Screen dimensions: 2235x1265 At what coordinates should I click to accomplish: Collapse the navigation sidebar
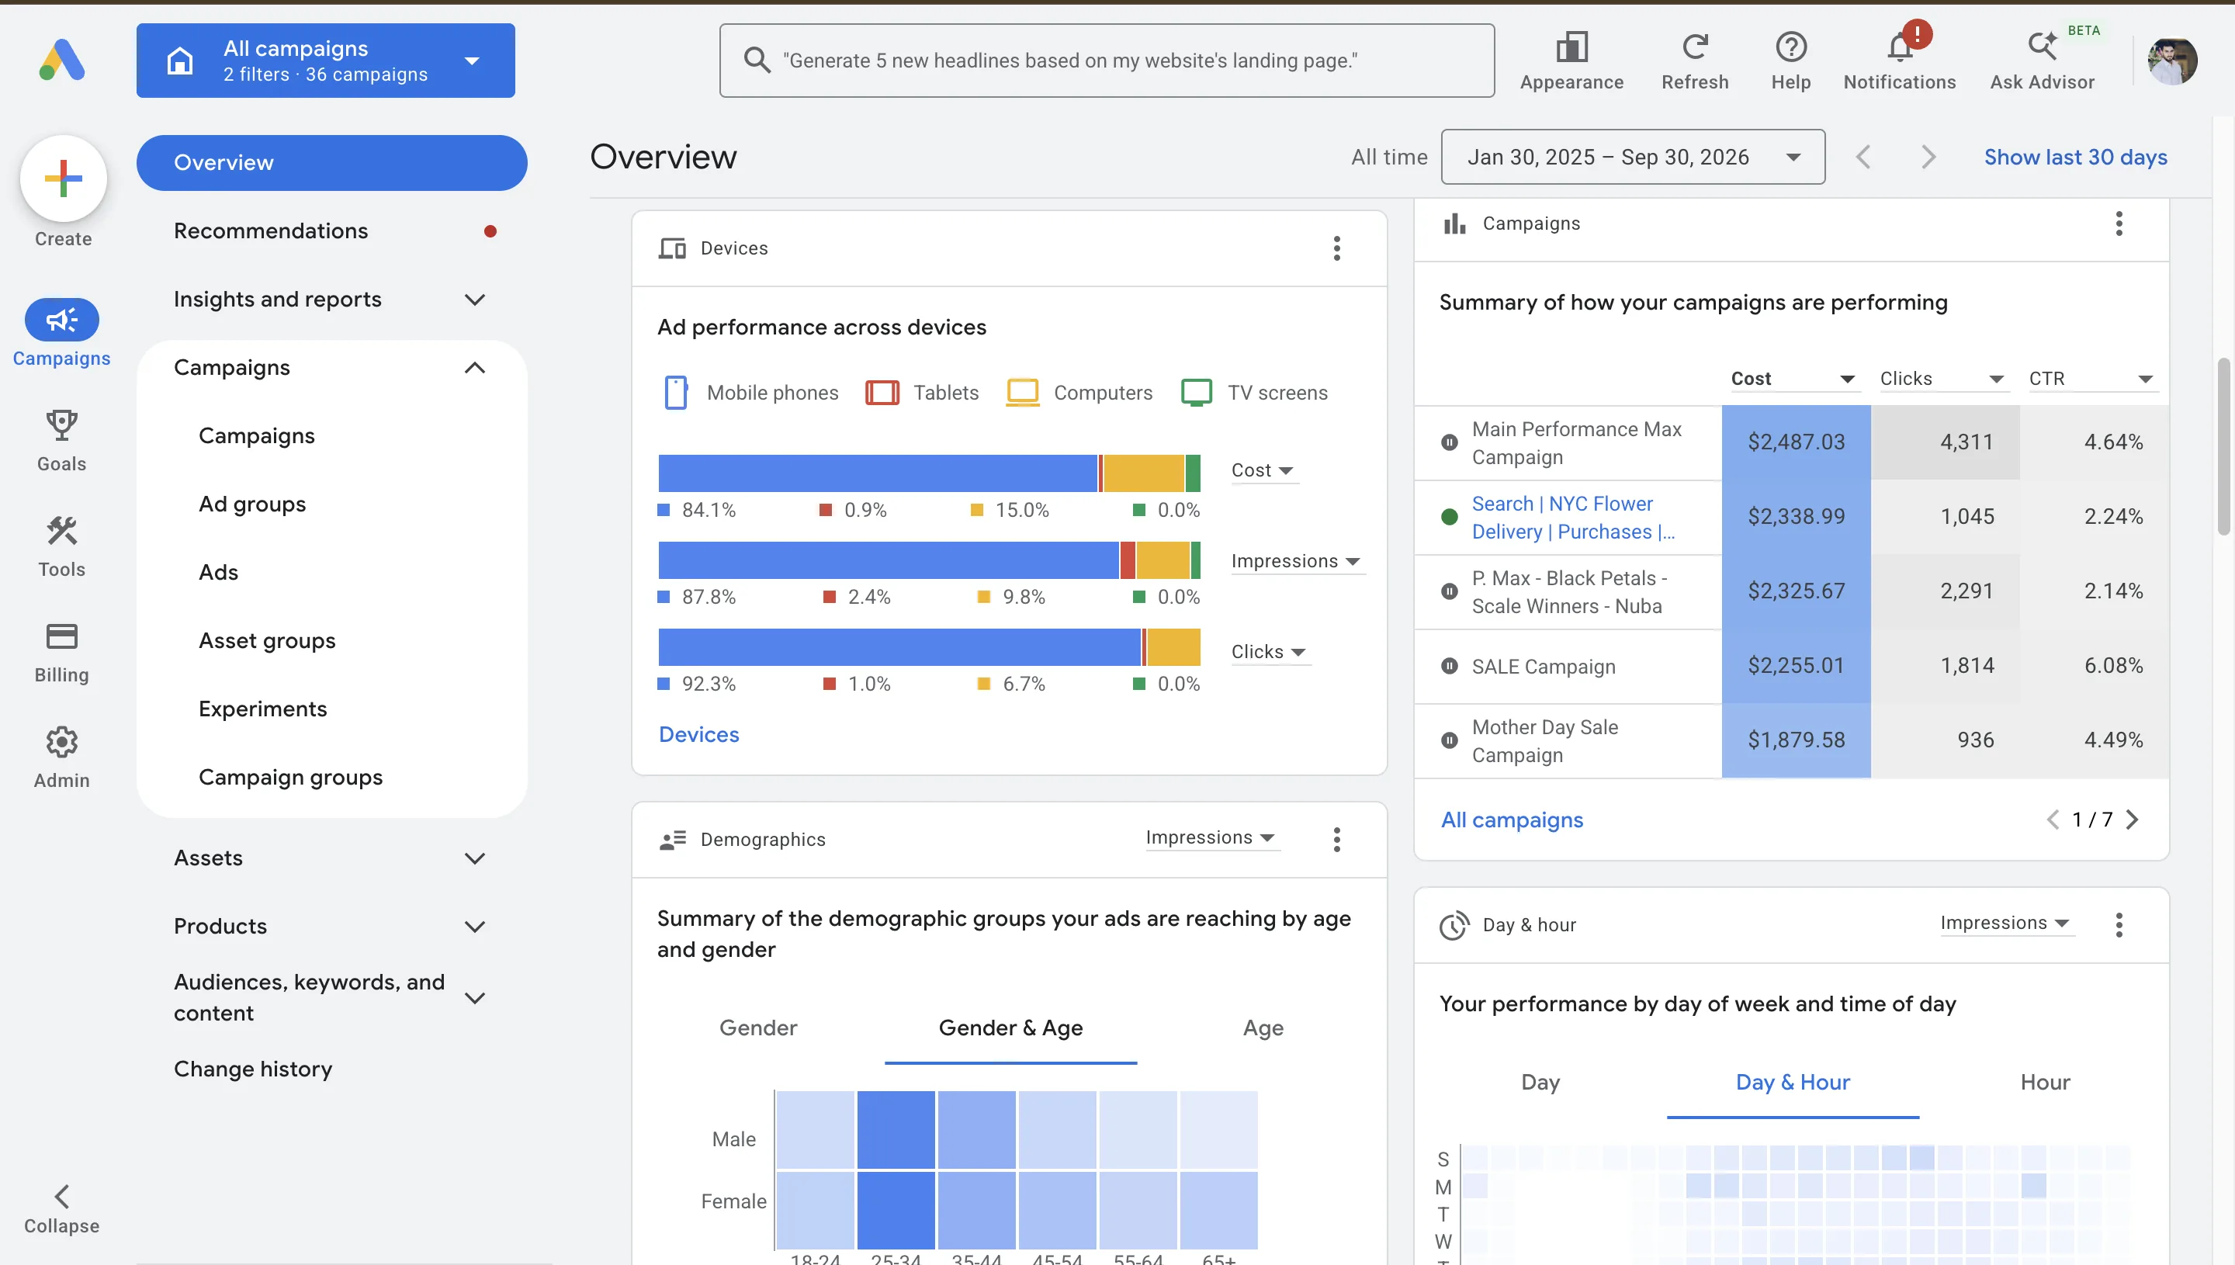click(61, 1208)
